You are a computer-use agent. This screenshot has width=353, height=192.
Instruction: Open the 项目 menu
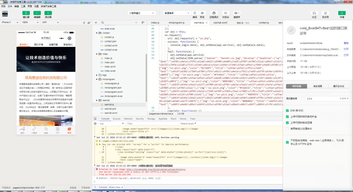[3, 6]
